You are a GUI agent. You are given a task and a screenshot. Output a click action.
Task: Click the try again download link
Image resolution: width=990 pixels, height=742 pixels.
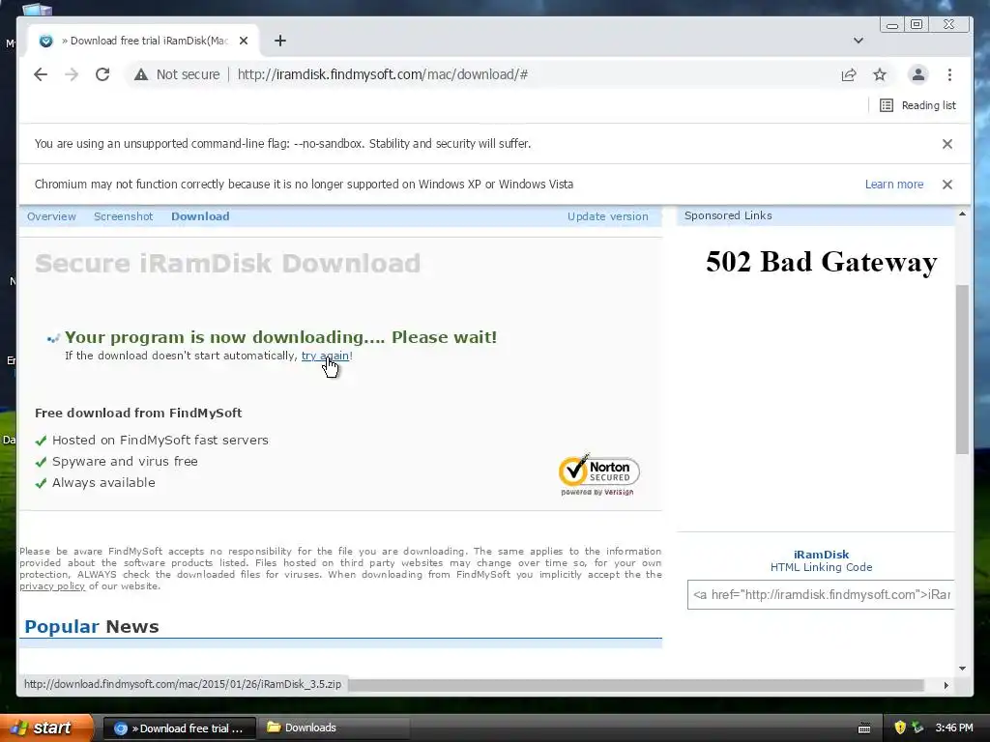coord(325,356)
